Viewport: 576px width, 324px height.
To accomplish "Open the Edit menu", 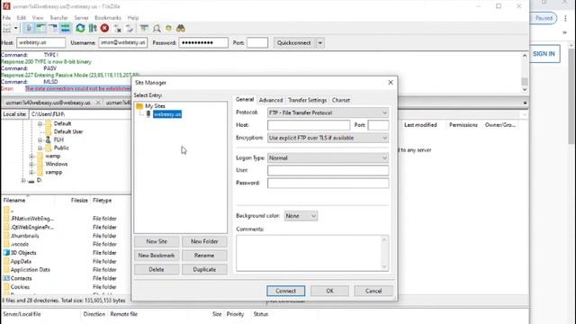I will point(22,18).
